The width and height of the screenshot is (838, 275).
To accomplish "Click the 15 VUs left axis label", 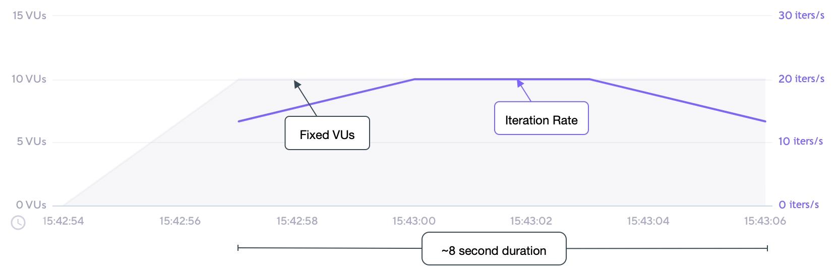I will pos(29,16).
